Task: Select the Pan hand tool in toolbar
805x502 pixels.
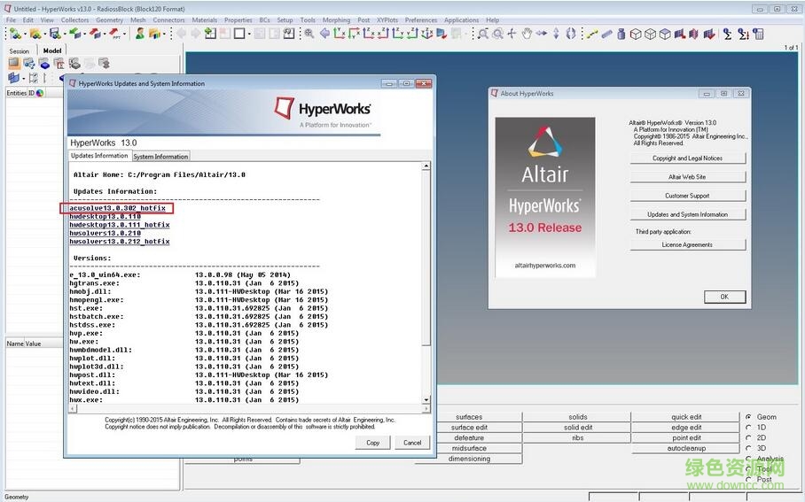Action: 527,34
